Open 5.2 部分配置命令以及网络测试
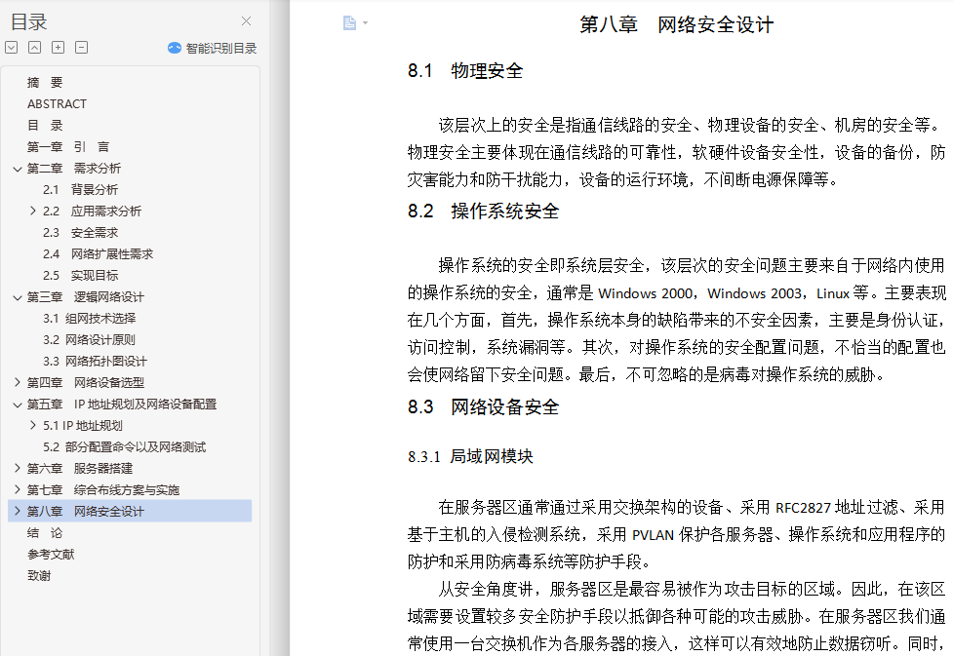 tap(124, 447)
